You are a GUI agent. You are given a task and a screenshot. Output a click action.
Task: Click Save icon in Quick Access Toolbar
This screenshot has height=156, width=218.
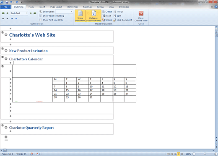7,2
